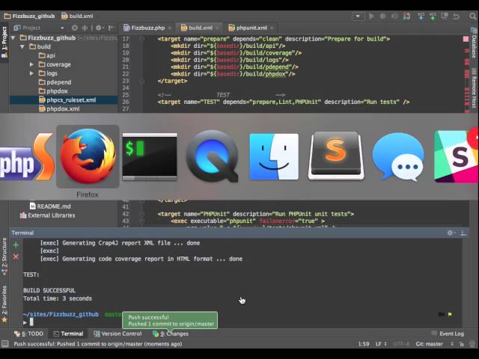Click the Debug icon in toolbar

382,16
